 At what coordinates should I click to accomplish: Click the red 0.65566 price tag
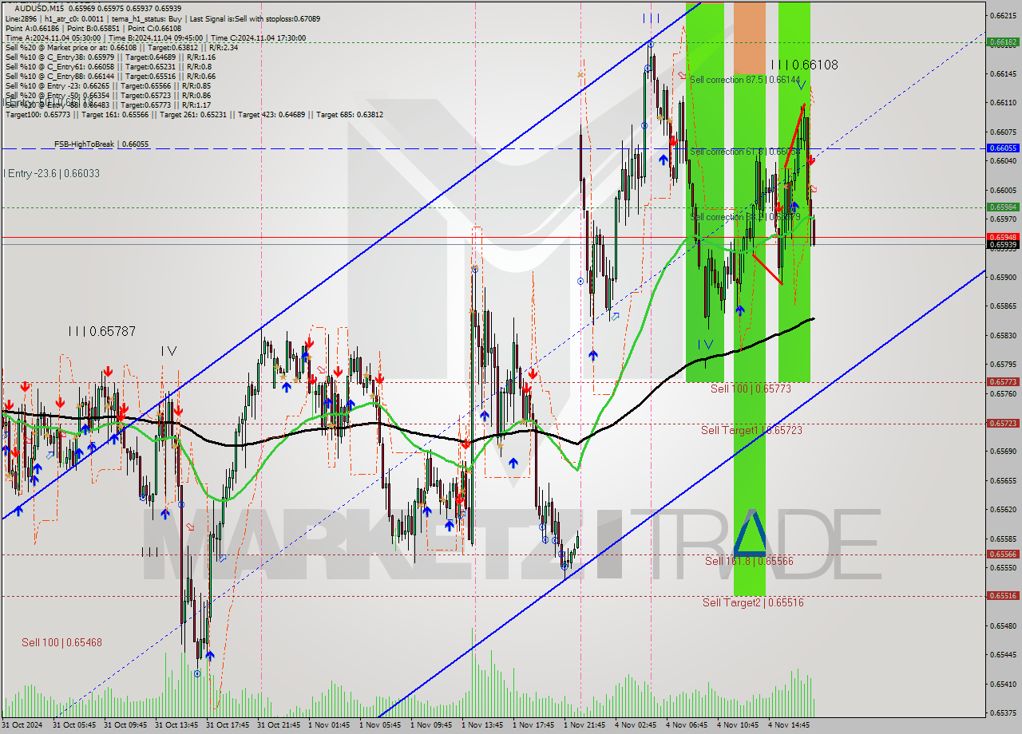1003,554
